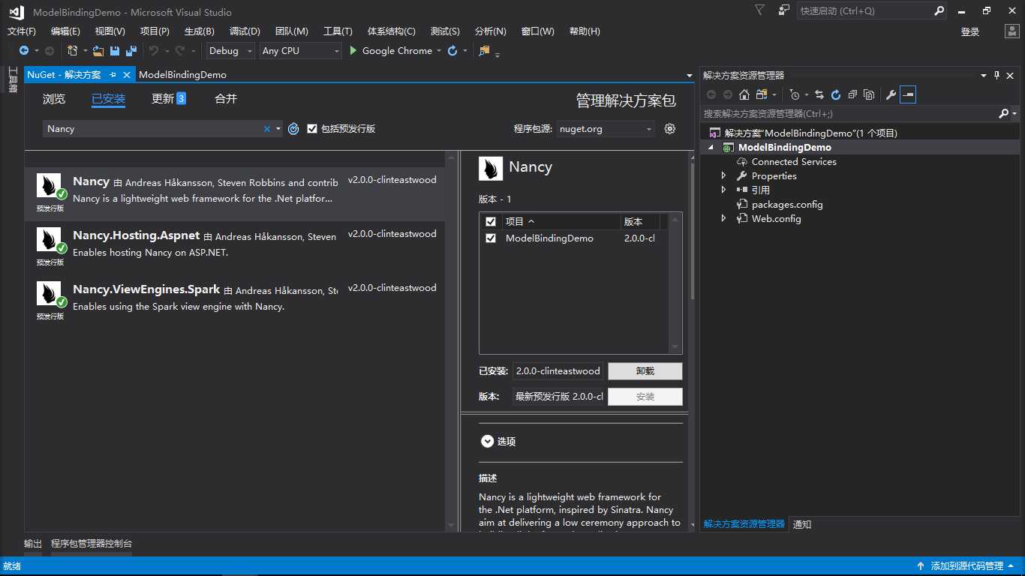Screen dimensions: 1025x576
Task: Open the ModelBindingDemo document tab
Action: (182, 75)
